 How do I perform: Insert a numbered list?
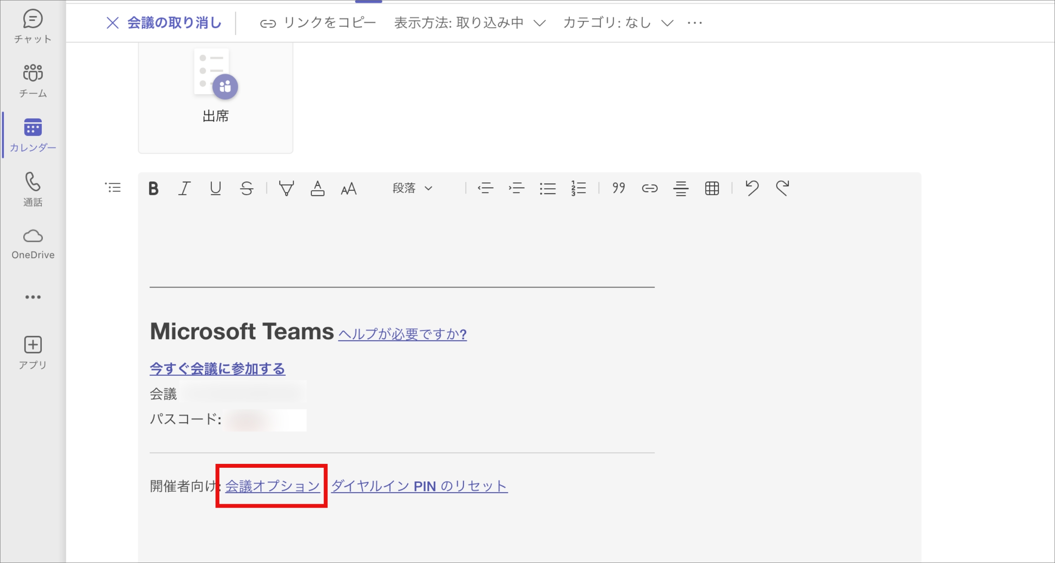click(579, 189)
